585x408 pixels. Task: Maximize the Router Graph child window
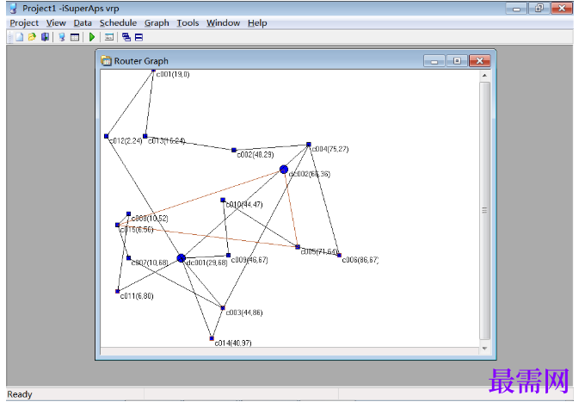tap(457, 61)
